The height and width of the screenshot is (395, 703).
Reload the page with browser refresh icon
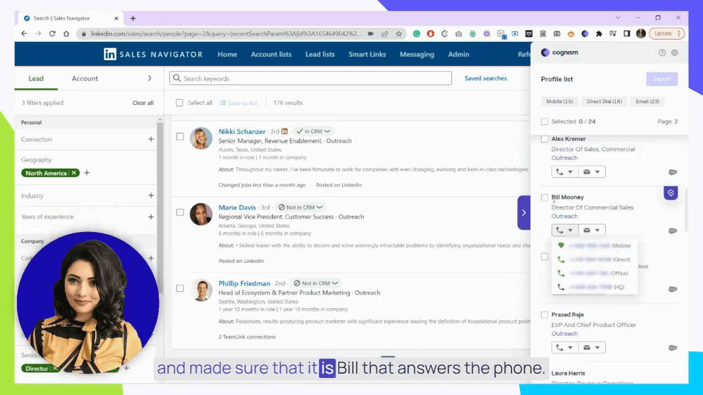click(x=52, y=33)
